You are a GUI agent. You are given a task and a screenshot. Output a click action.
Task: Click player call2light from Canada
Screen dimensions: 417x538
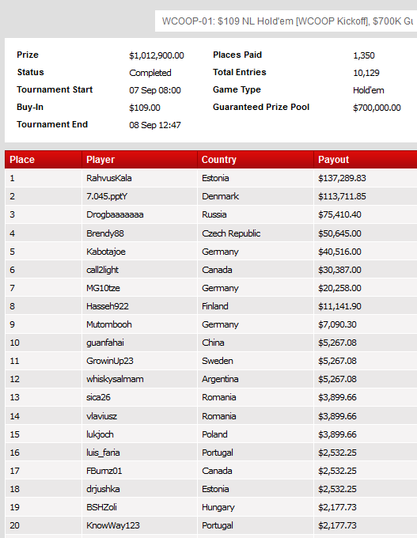point(102,270)
